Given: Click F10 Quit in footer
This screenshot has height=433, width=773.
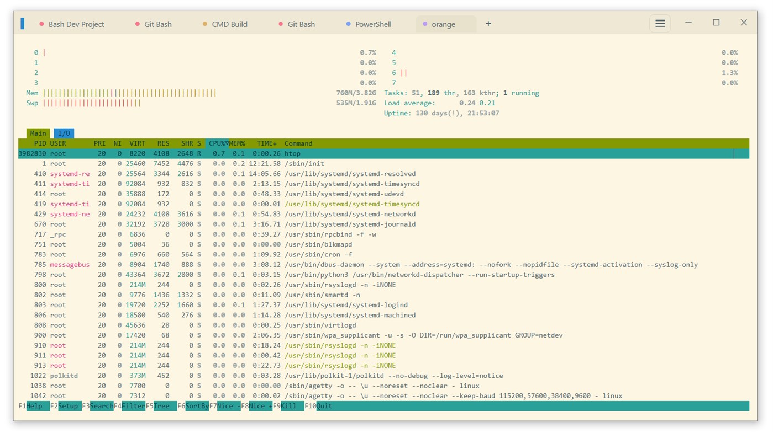Looking at the screenshot, I should point(319,406).
